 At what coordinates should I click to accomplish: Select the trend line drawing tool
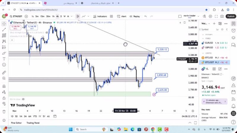4,30
